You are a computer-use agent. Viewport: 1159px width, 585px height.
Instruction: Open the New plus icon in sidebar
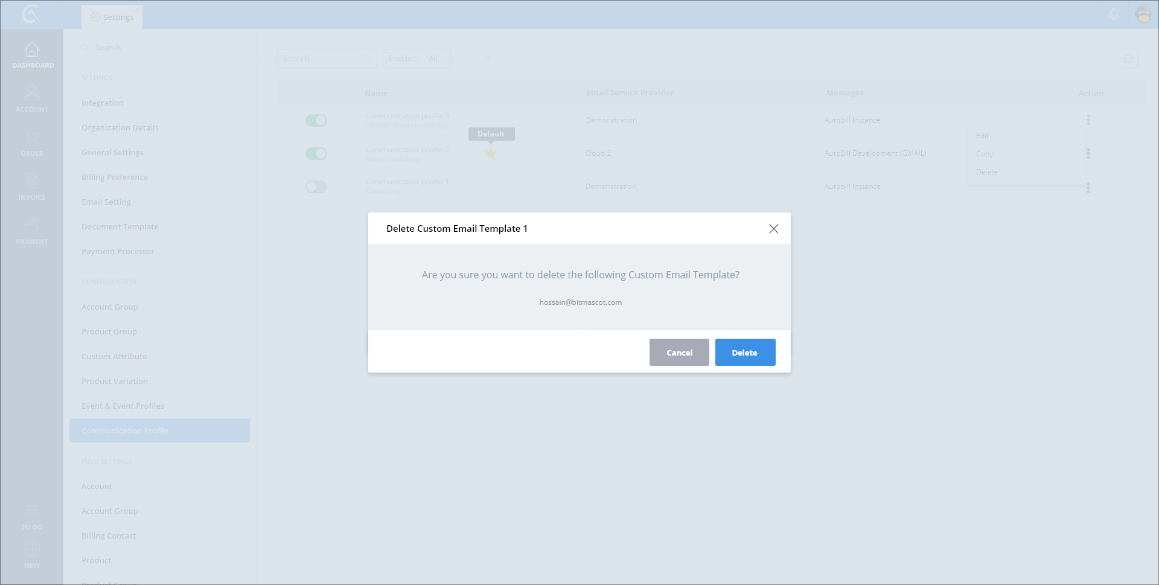32,550
